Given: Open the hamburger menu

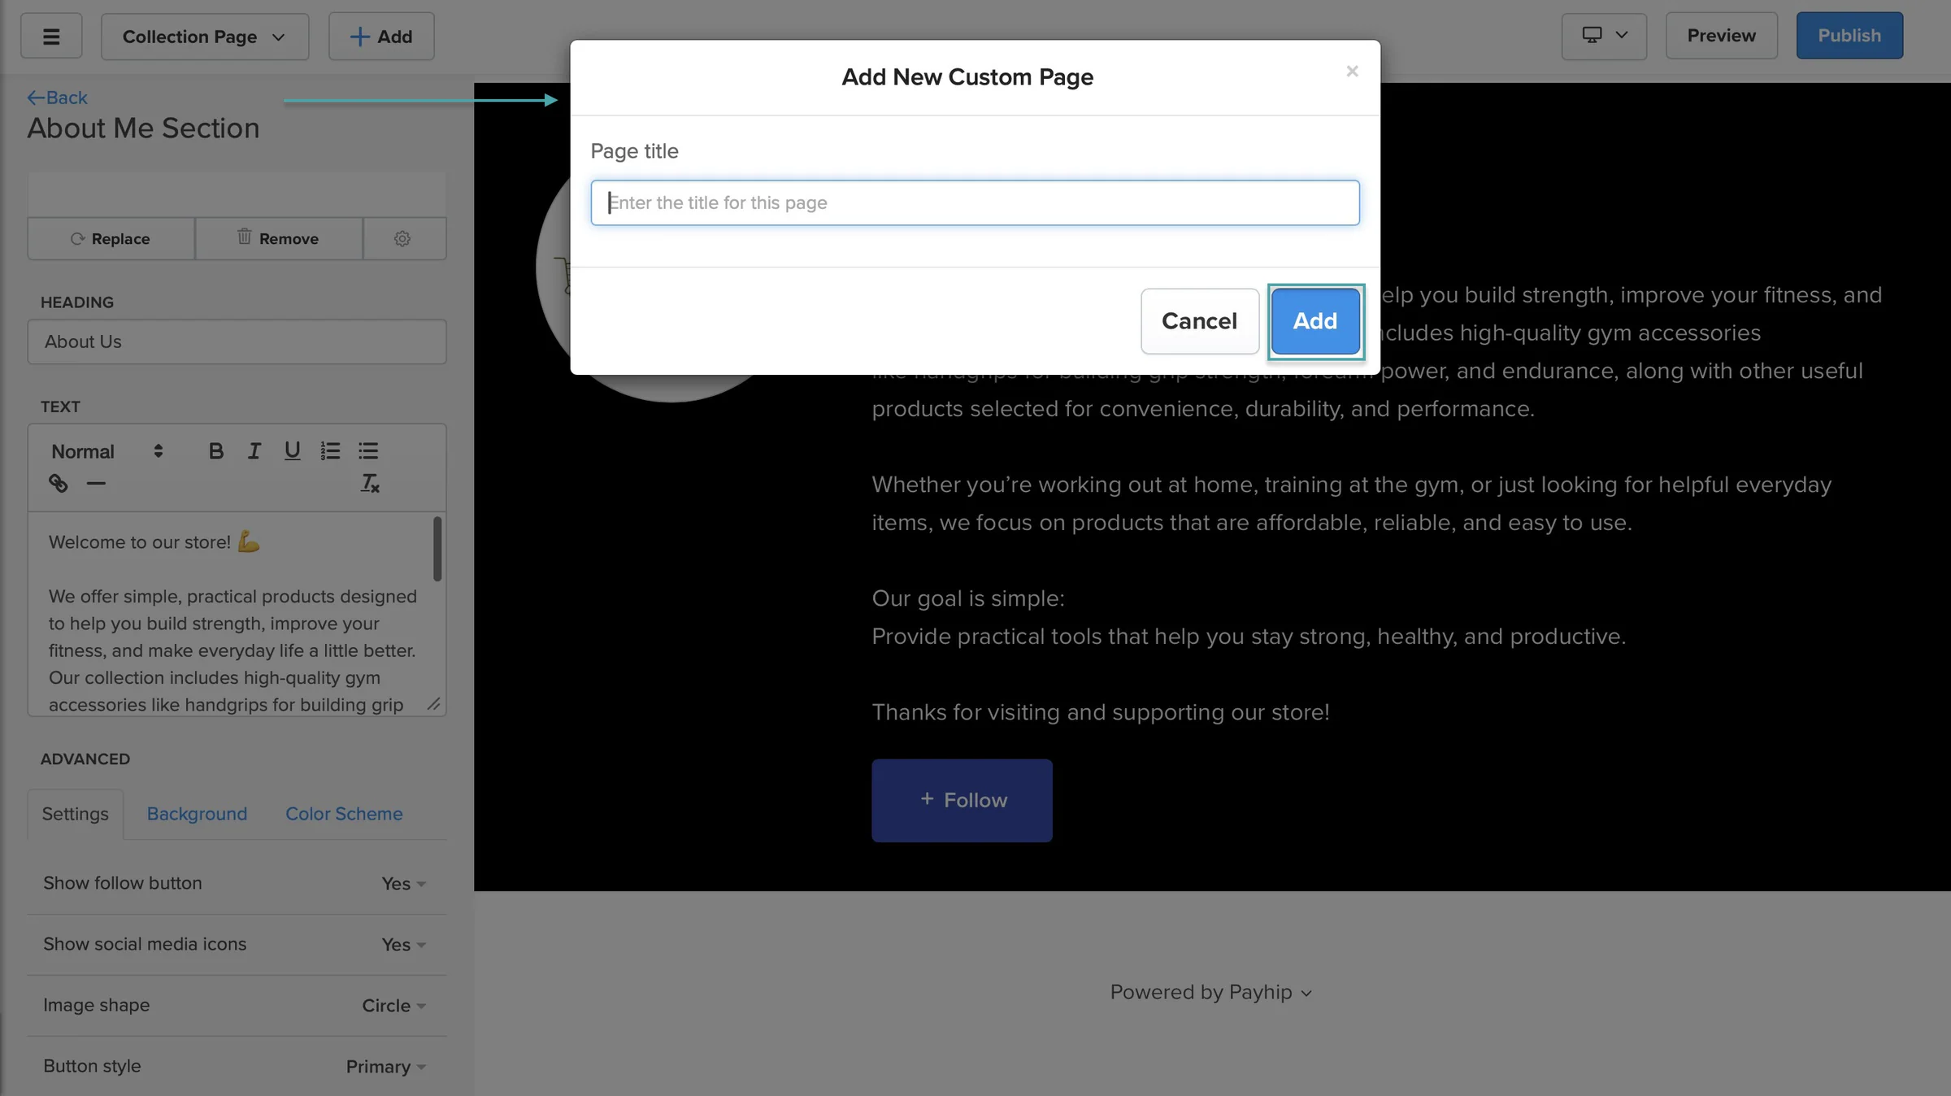Looking at the screenshot, I should pos(51,36).
